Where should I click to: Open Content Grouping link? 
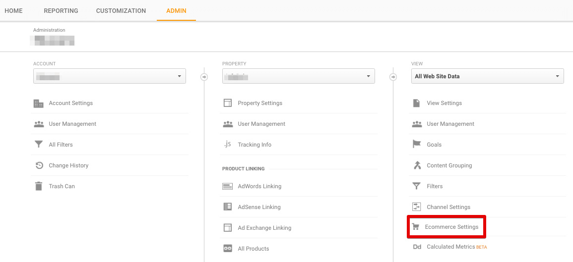tap(449, 165)
